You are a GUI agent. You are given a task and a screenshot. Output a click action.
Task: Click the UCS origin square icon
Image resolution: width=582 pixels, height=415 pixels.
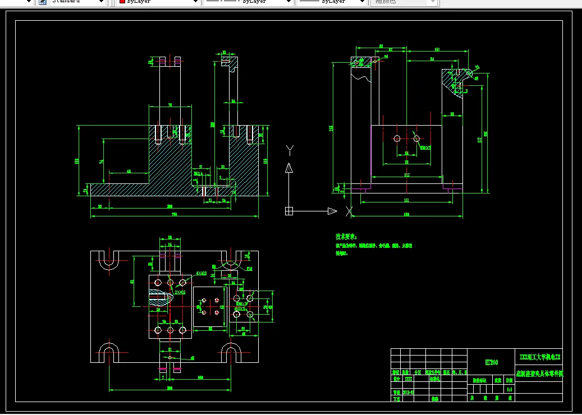289,211
